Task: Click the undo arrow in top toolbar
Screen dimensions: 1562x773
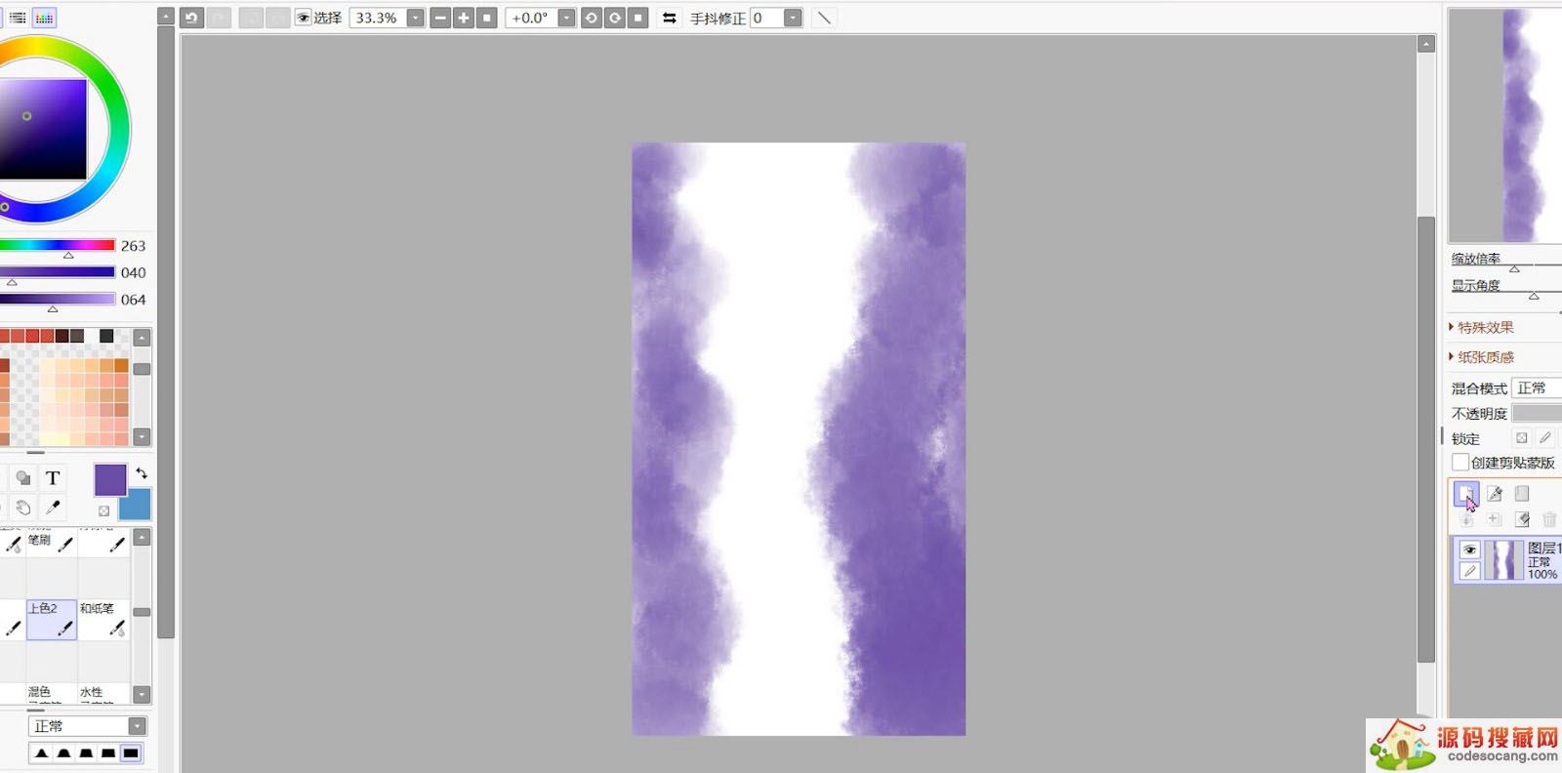Action: pyautogui.click(x=191, y=18)
